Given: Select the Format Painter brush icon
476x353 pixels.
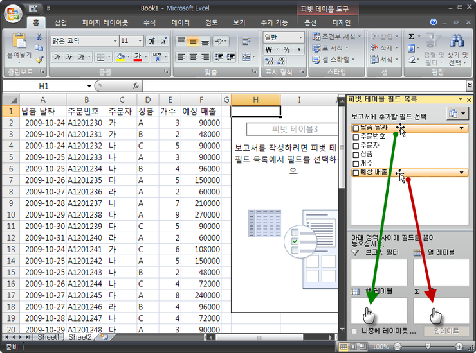Looking at the screenshot, I should 39,60.
